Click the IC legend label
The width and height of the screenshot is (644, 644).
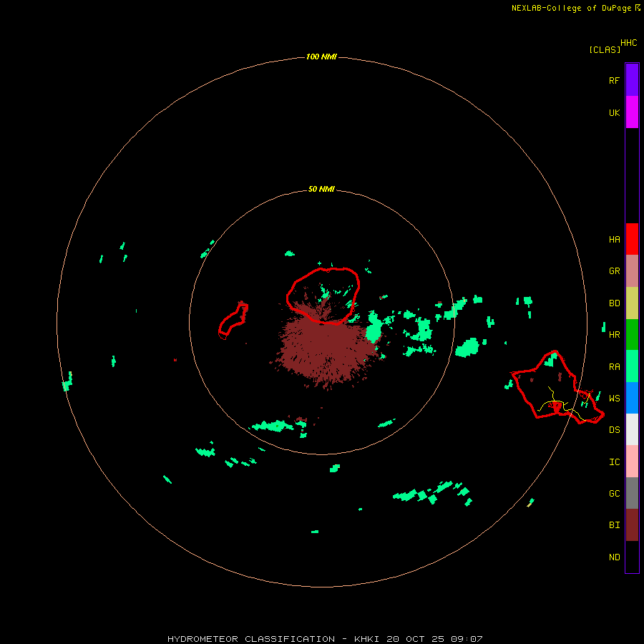pos(614,462)
